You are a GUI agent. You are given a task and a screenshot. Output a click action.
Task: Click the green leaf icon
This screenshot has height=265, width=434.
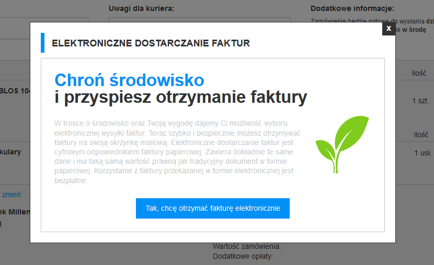coord(342,144)
